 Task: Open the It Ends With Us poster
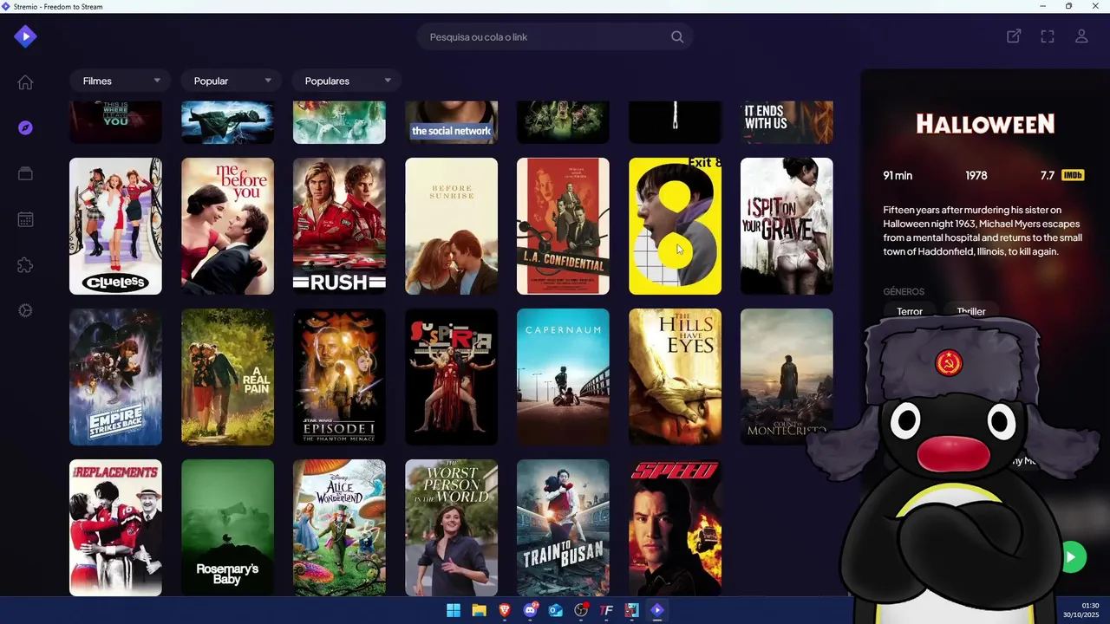tap(787, 122)
